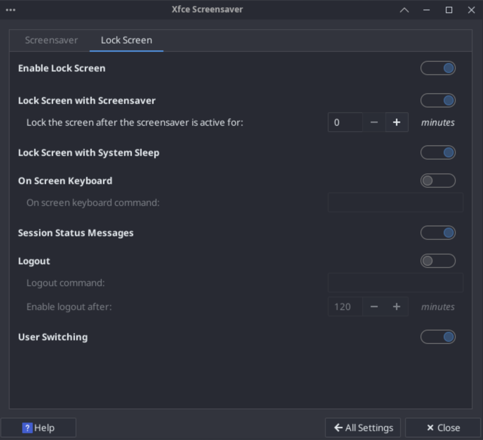
Task: Maximize the Xfce Screensaver window
Action: 449,10
